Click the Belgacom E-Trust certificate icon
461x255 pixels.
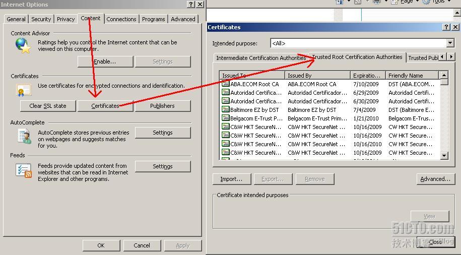[x=226, y=118]
